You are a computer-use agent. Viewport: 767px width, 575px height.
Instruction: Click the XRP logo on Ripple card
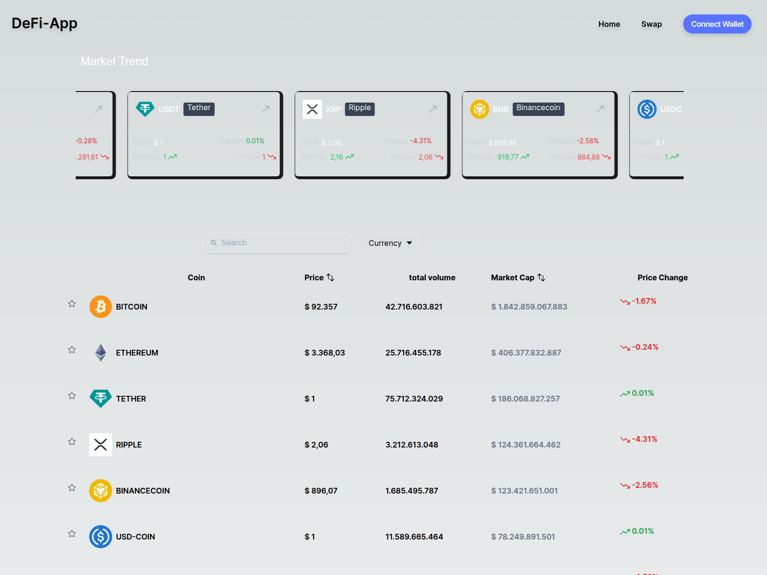tap(312, 109)
